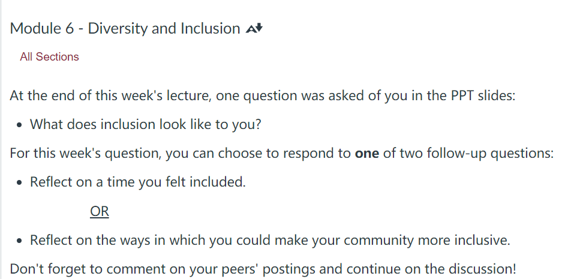Click the bold word "one"

click(367, 153)
